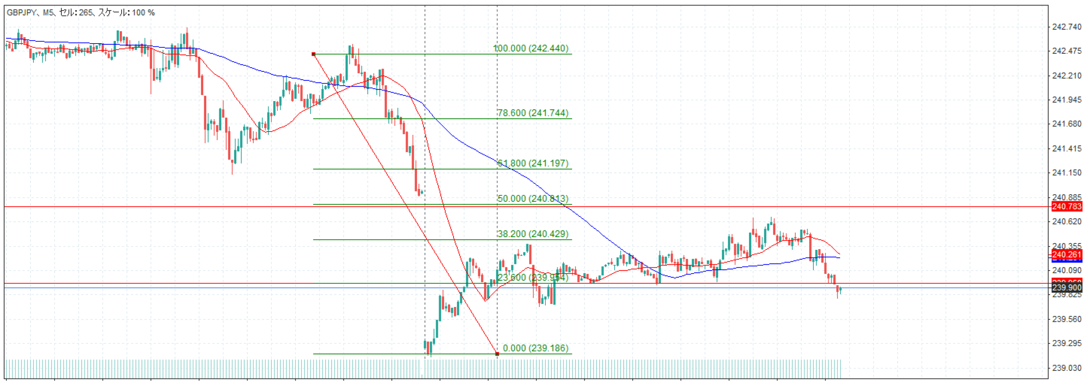Click the Fibonacci bottom anchor point at 239.186
The width and height of the screenshot is (1084, 381).
(497, 354)
